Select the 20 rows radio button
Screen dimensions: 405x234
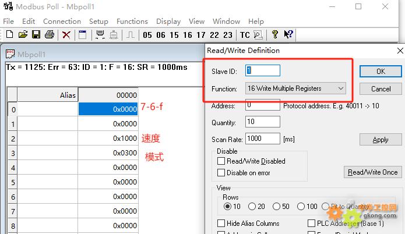point(252,207)
